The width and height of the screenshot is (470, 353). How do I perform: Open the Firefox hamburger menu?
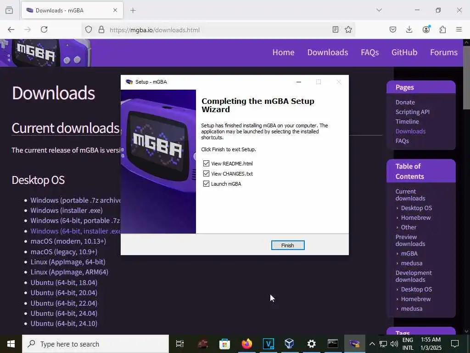coord(459,29)
